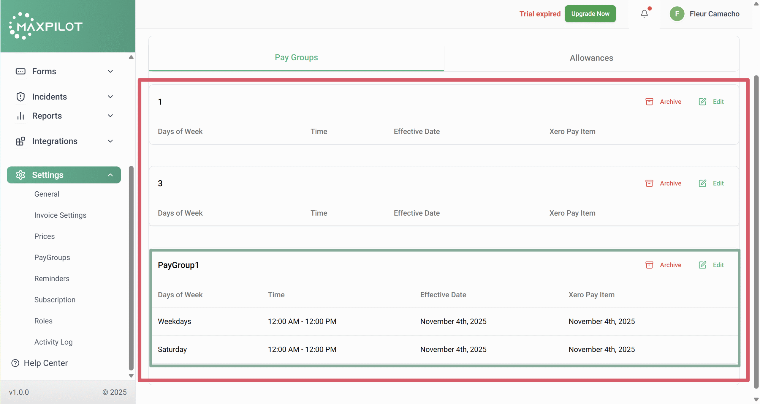Click the Help Center question mark icon
Viewport: 760px width, 404px height.
tap(15, 363)
